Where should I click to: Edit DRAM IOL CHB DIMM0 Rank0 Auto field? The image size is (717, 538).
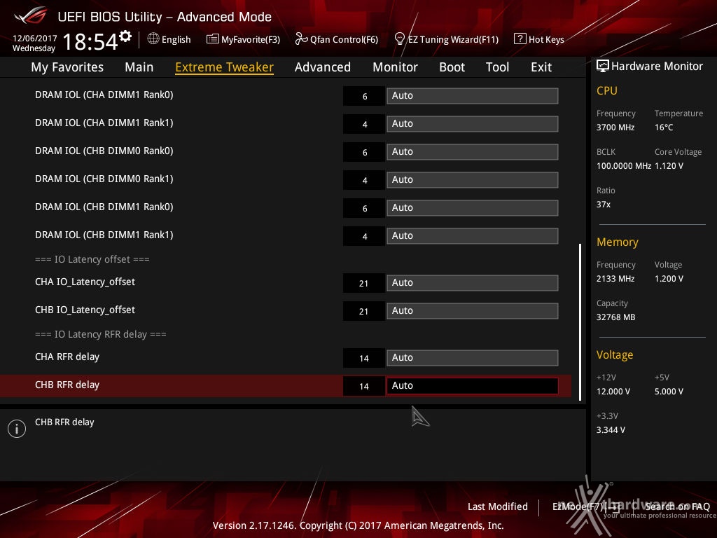click(473, 151)
